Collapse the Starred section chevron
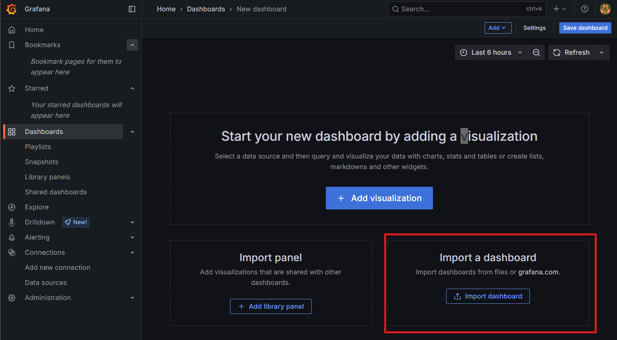The width and height of the screenshot is (617, 340). click(x=132, y=88)
